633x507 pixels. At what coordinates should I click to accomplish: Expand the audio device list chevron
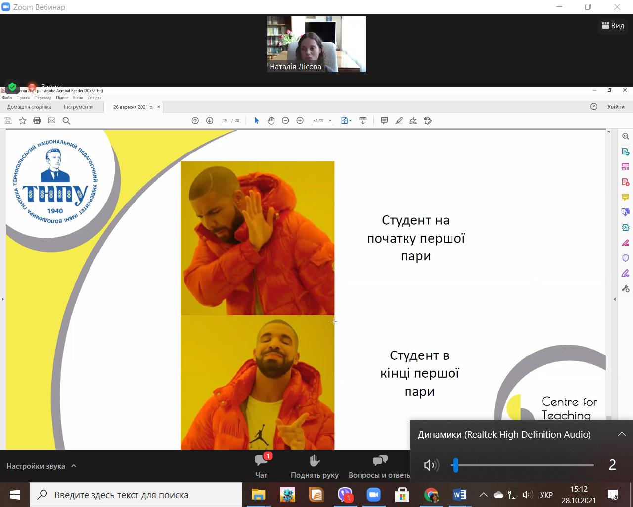[622, 434]
